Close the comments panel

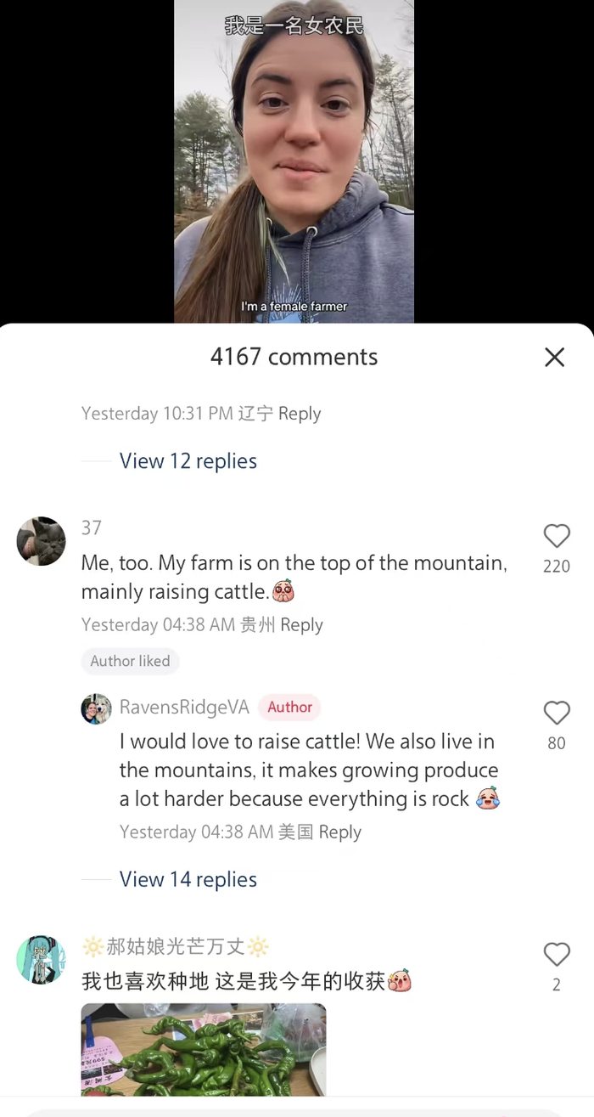tap(554, 358)
